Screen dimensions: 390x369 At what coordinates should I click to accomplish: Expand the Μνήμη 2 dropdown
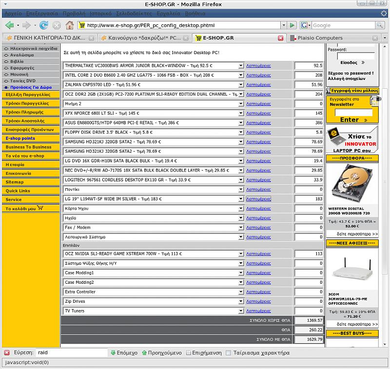[x=240, y=104]
